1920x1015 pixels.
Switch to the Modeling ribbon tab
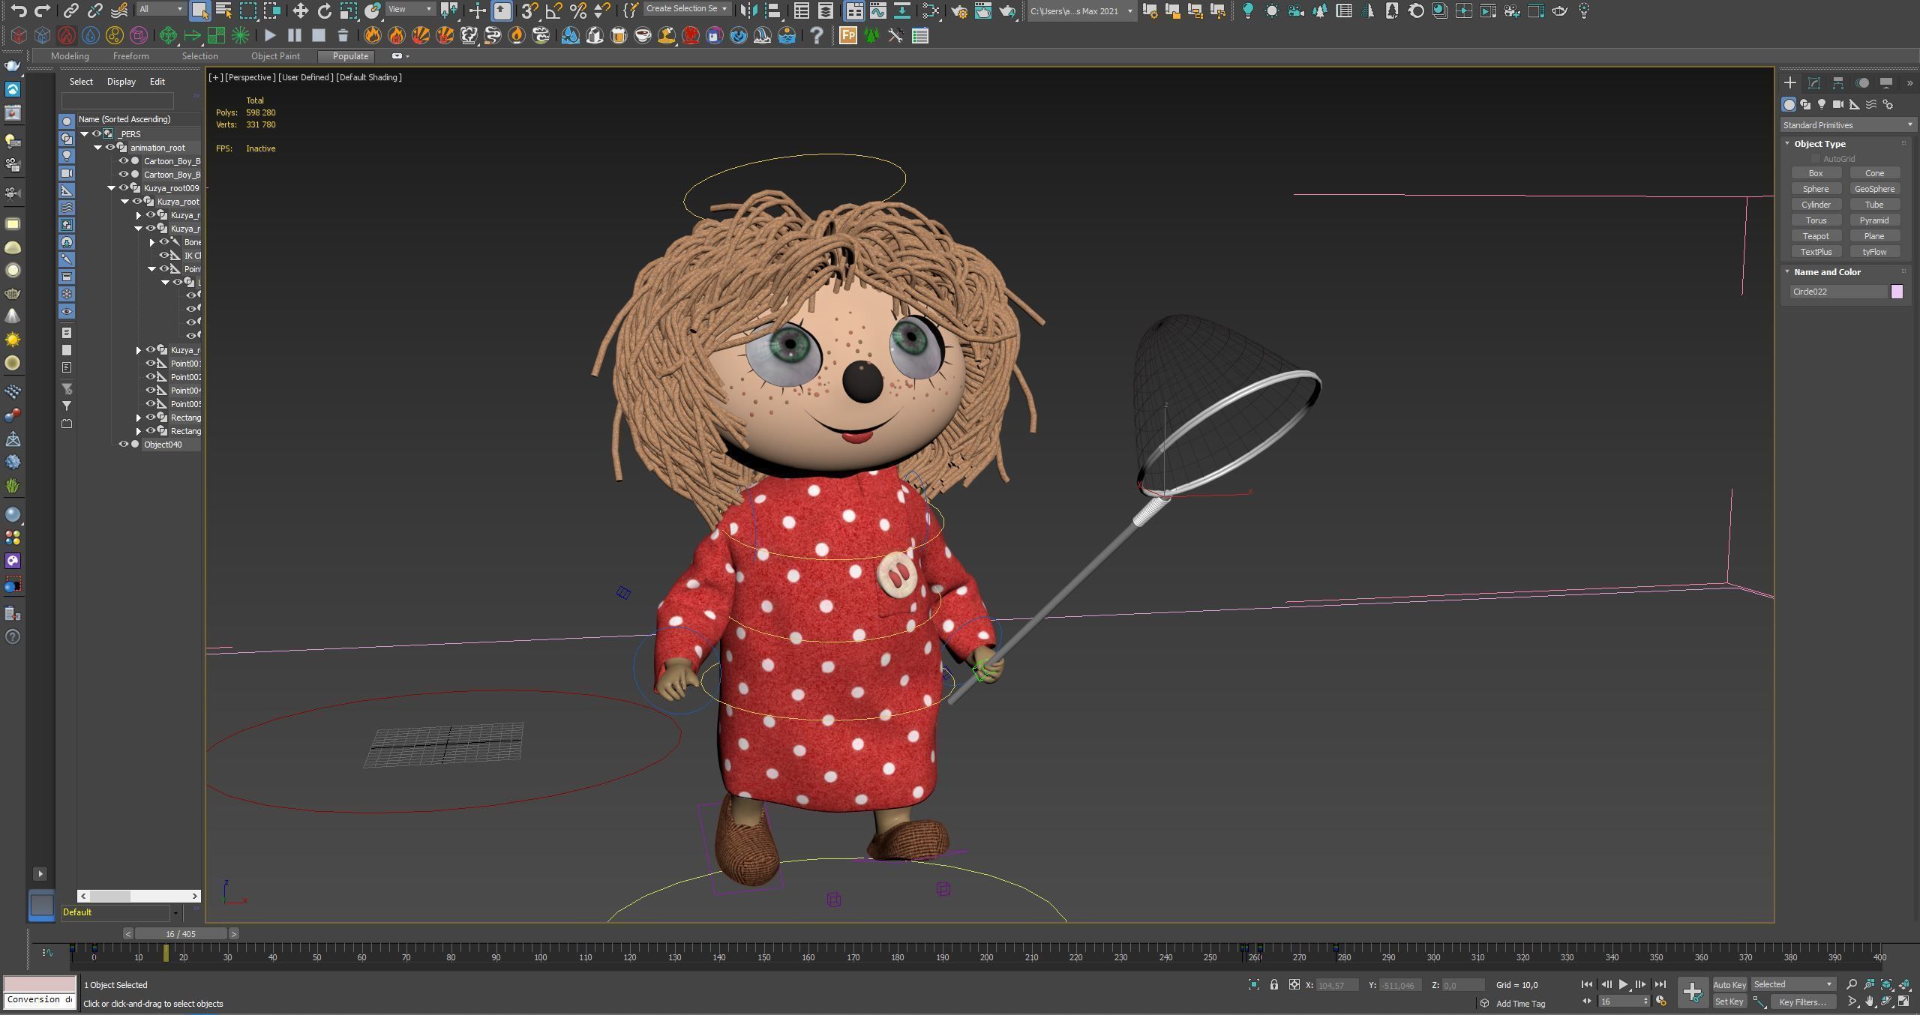click(70, 55)
